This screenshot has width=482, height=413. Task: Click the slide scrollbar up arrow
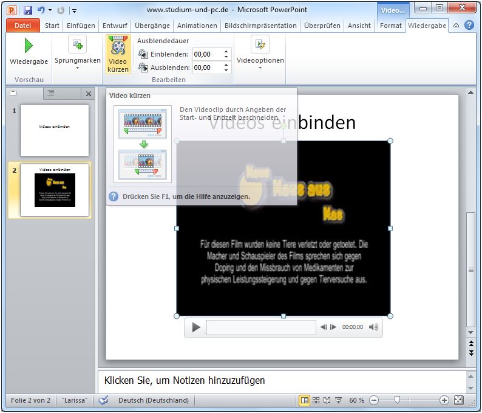(x=470, y=92)
